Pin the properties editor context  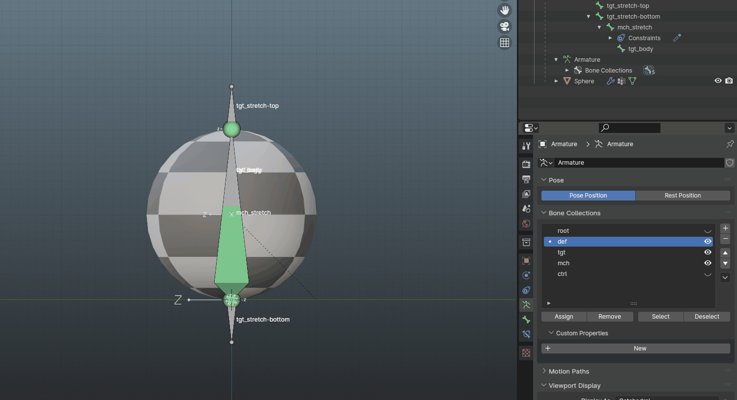click(730, 144)
